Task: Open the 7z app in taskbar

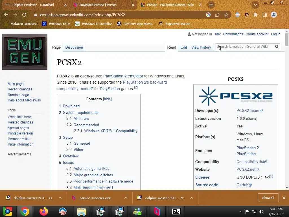Action: click(x=176, y=211)
